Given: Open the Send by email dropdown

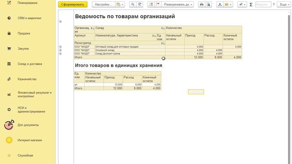Looking at the screenshot, I should point(228,5).
